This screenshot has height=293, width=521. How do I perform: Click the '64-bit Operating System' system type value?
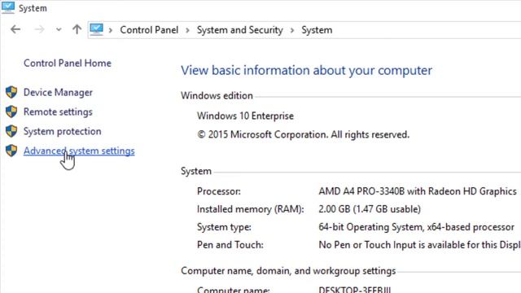click(416, 227)
